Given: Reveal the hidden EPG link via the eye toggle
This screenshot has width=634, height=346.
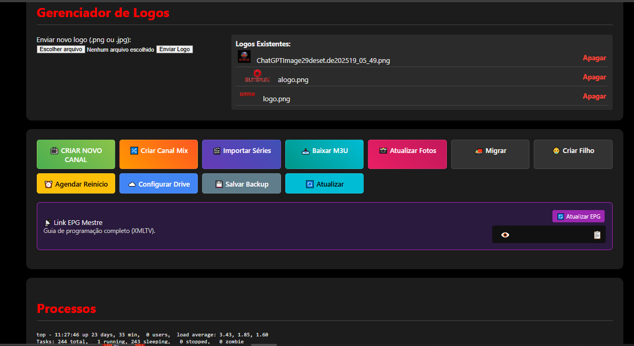Looking at the screenshot, I should tap(505, 234).
